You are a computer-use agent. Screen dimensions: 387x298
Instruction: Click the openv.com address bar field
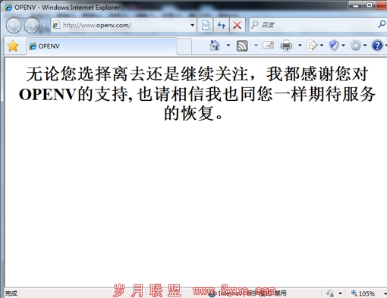[x=121, y=25]
